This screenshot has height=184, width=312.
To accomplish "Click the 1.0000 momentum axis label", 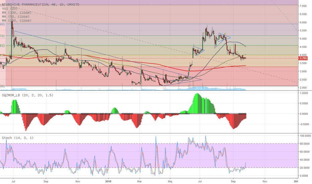I will (x=304, y=93).
